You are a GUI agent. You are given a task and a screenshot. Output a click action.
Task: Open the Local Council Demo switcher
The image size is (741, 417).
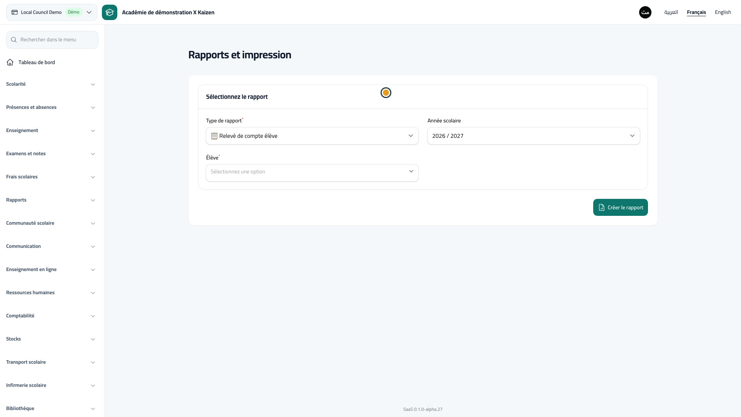click(x=52, y=12)
